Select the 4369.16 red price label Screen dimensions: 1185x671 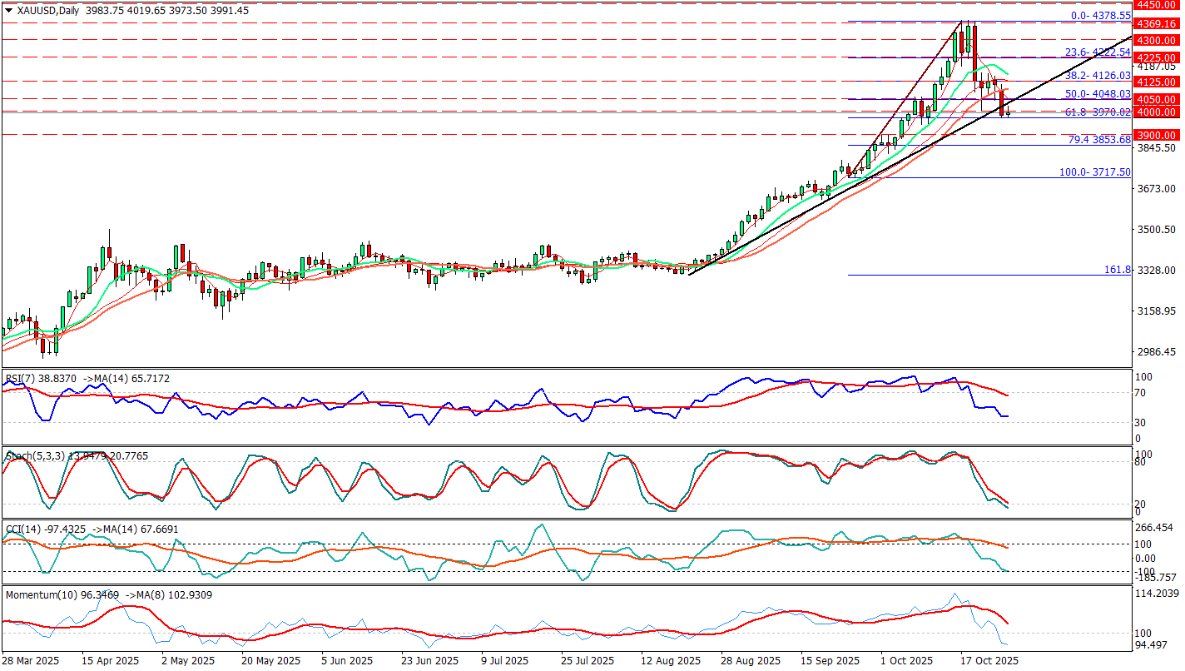pyautogui.click(x=1158, y=24)
